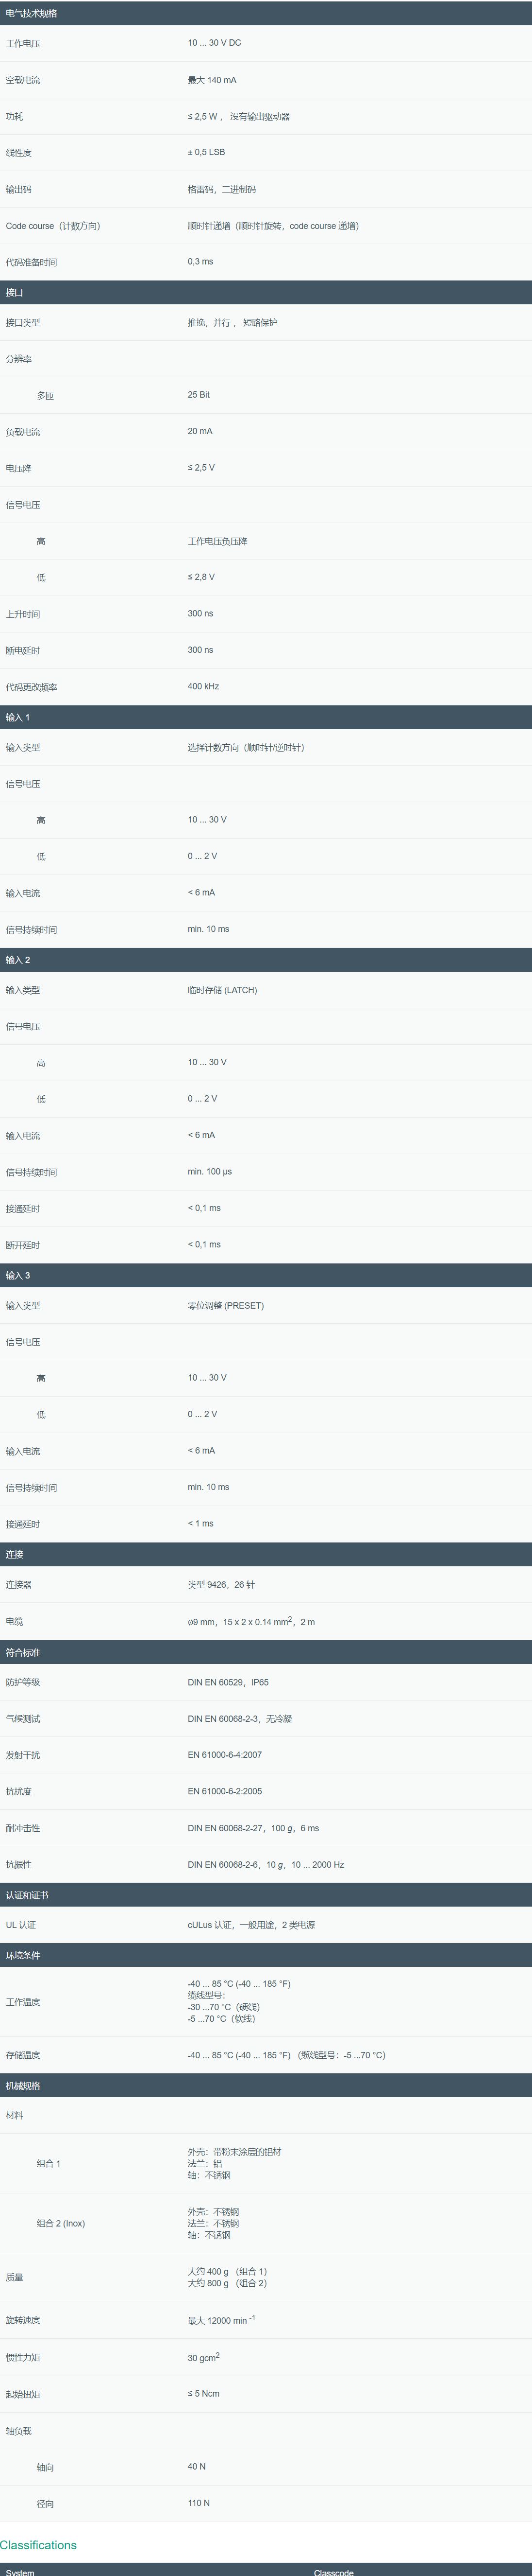Click the min. 100 µs signal duration
Viewport: 532px width, 2576px height.
pos(210,1171)
